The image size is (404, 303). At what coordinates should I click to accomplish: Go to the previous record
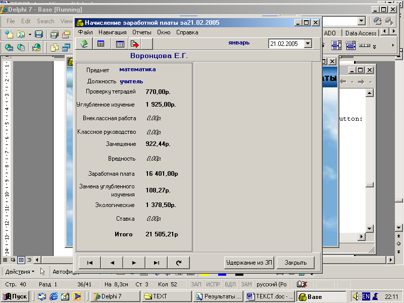point(112,263)
